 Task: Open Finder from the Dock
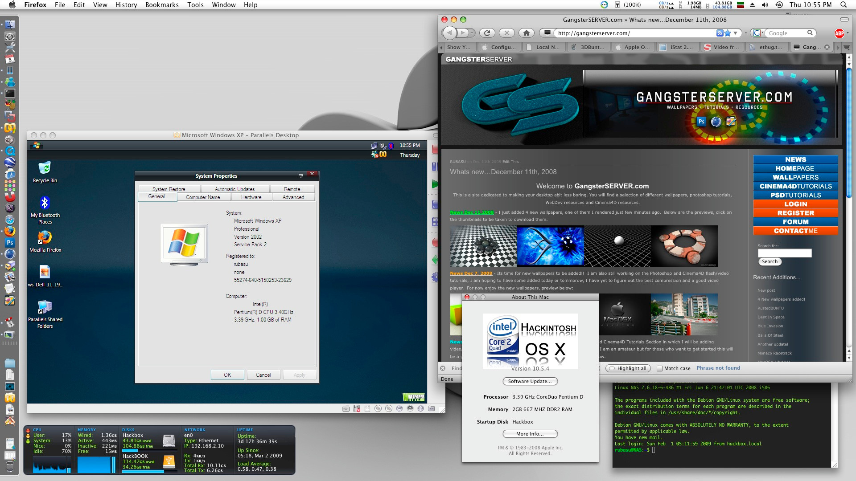tap(10, 24)
